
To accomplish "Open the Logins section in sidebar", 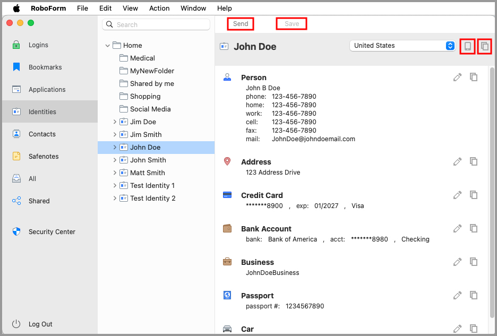I will [38, 45].
